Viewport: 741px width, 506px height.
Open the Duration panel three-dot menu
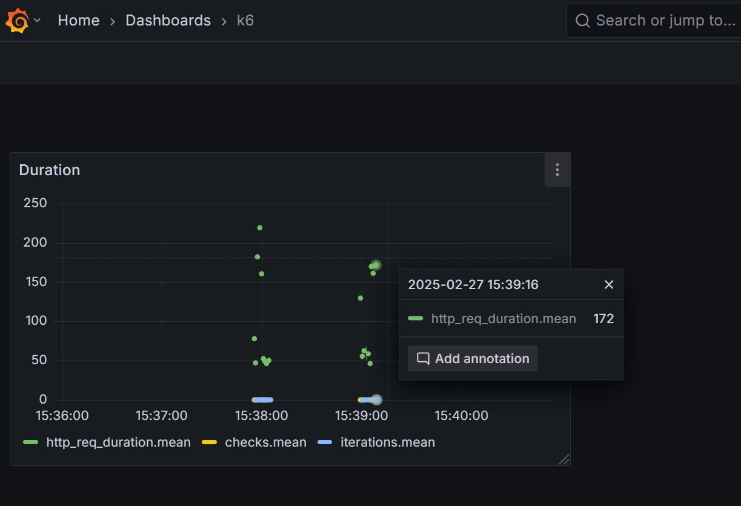pyautogui.click(x=557, y=170)
